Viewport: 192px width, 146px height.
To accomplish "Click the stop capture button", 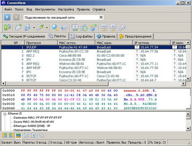I will pos(17,17).
